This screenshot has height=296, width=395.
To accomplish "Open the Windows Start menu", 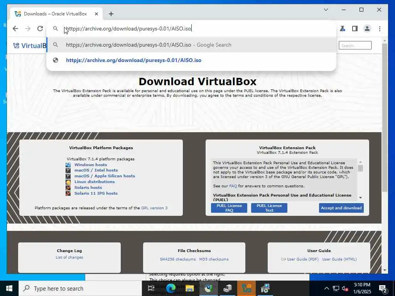I will point(9,288).
